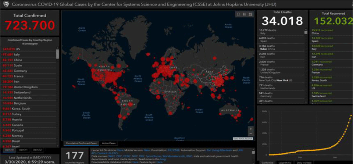Image resolution: width=353 pixels, height=164 pixels.
Task: Open the basemap gallery grid icon
Action: [250, 14]
